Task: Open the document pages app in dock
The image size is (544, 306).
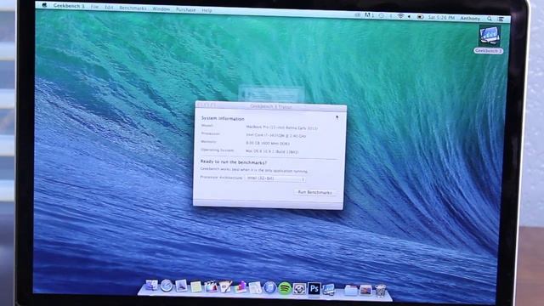Action: [x=255, y=287]
